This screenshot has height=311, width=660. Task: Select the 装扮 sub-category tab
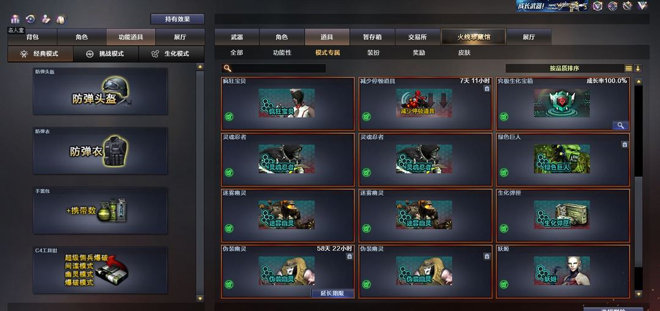373,53
